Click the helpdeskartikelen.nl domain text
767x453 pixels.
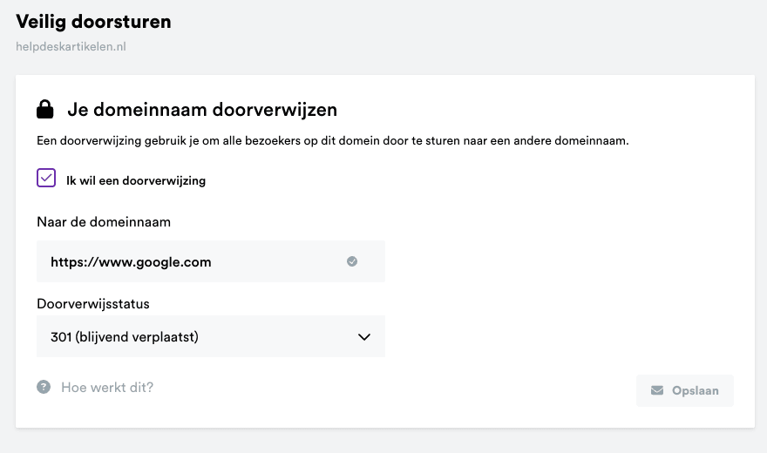71,46
